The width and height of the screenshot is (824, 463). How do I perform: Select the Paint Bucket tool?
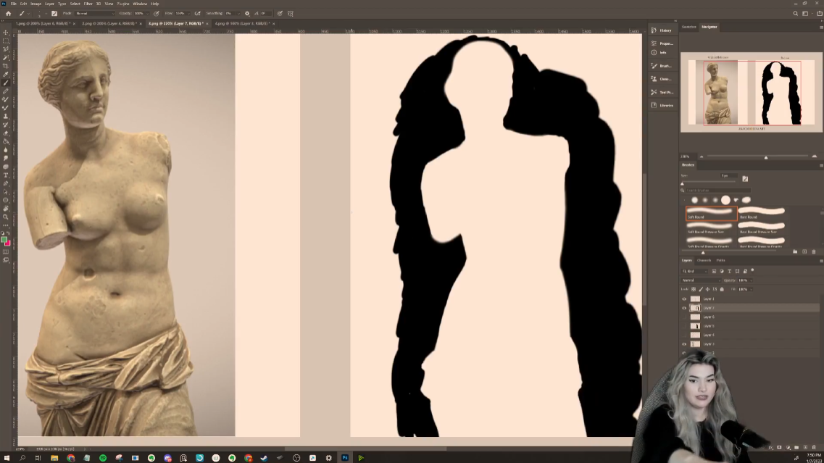[x=6, y=141]
